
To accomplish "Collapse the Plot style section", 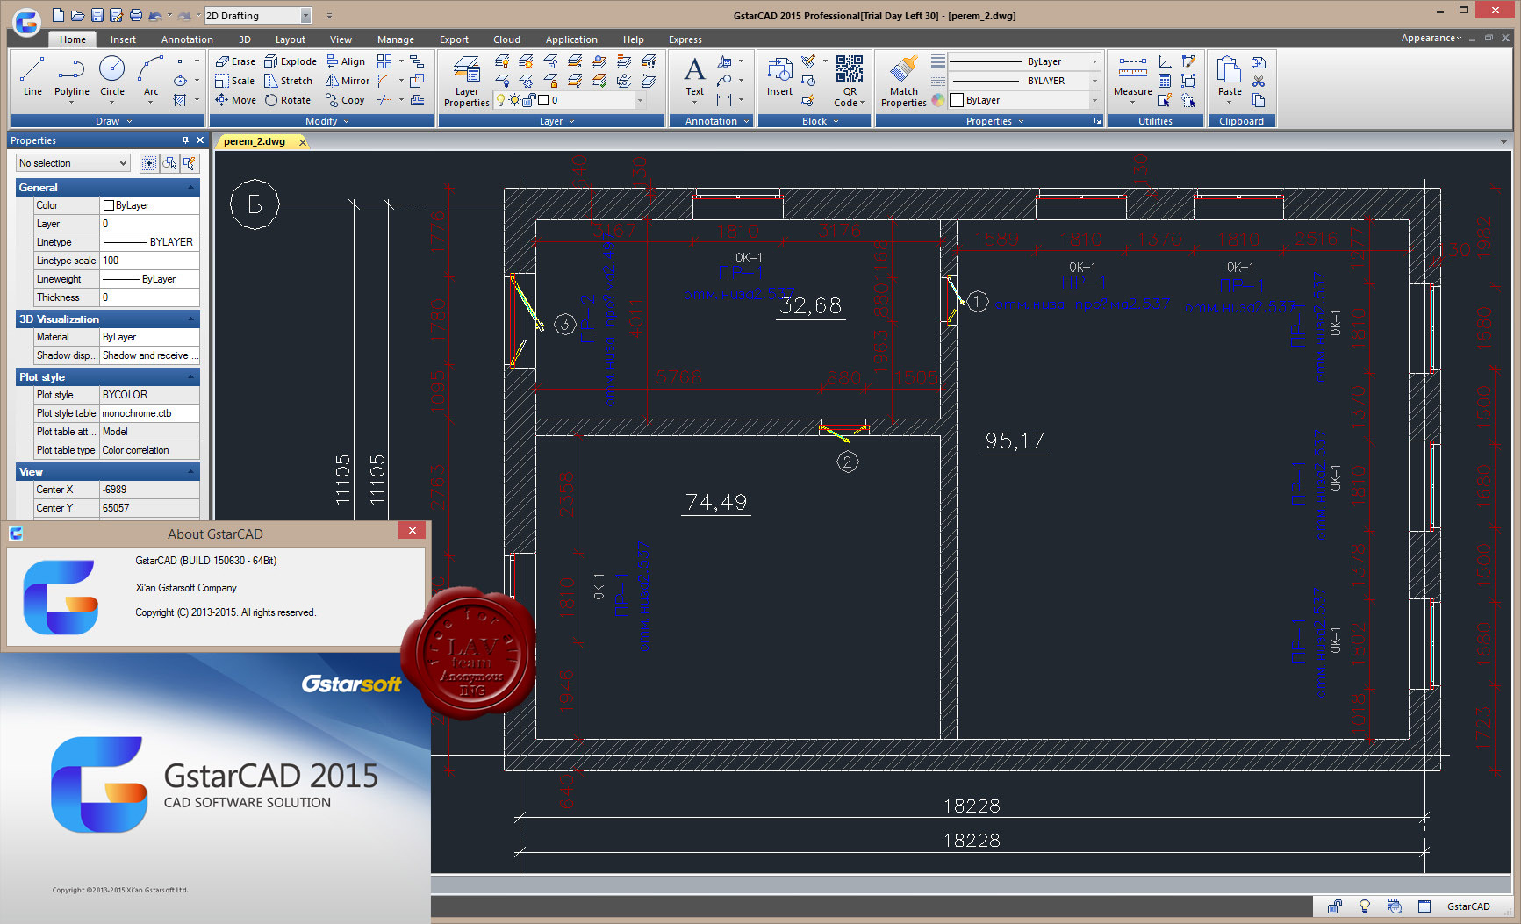I will [x=190, y=377].
